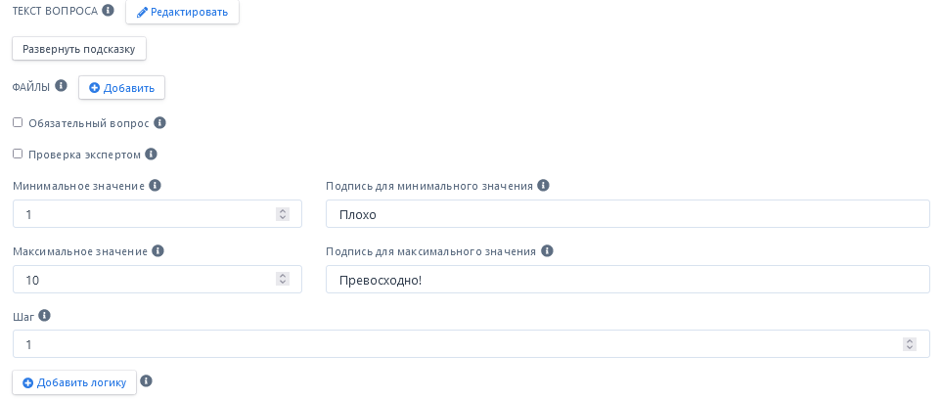The height and width of the screenshot is (400, 941).
Task: Expand hint with Развернуть подсказку
Action: (79, 48)
